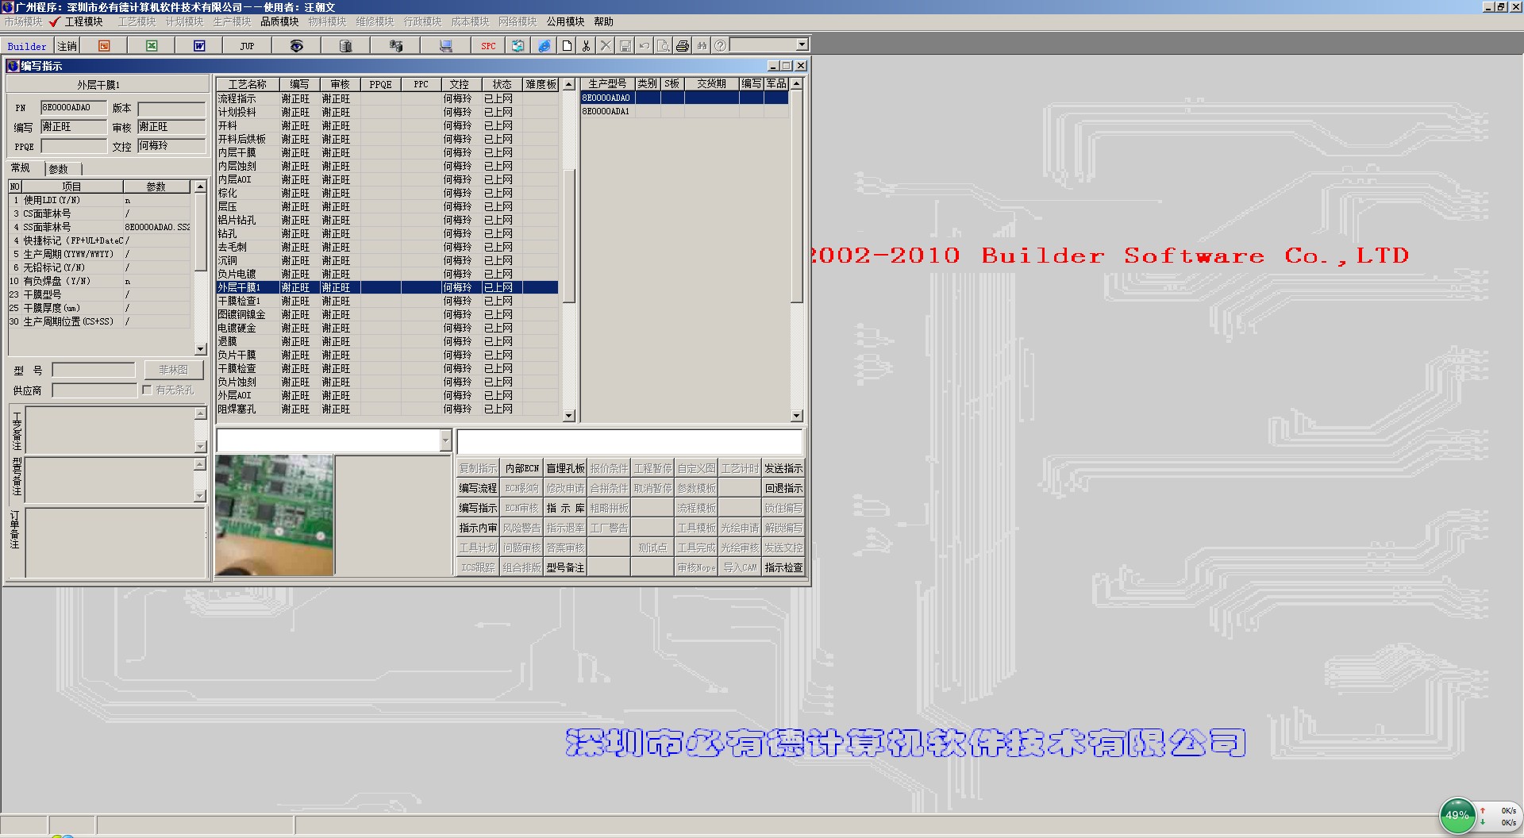Click the printer icon in the toolbar

click(x=683, y=46)
